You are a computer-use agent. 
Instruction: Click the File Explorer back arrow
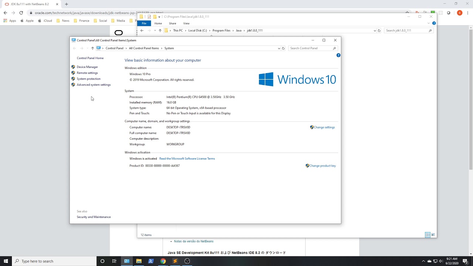142,30
